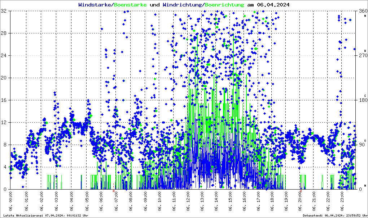Click the 'S' direction label on right axis
Screen dimensions: 368x218
pyautogui.click(x=365, y=96)
